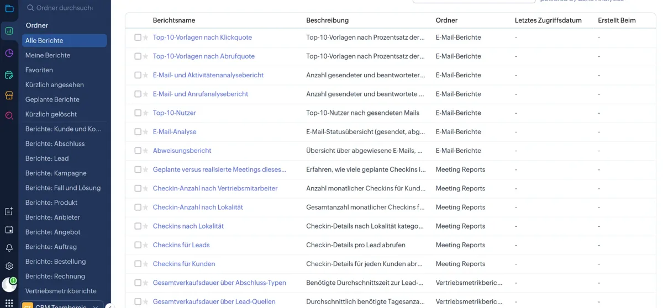The width and height of the screenshot is (663, 308).
Task: Open the notifications bell icon
Action: [x=9, y=248]
